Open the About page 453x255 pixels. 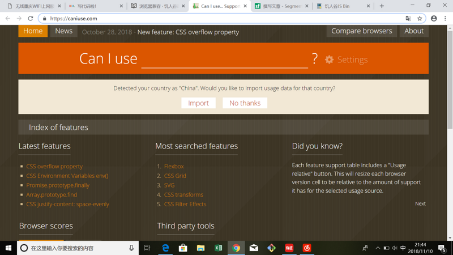[x=414, y=31]
